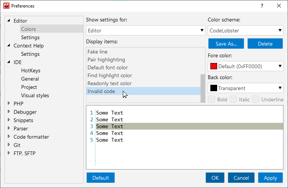Select Settings under Context Help

30,54
